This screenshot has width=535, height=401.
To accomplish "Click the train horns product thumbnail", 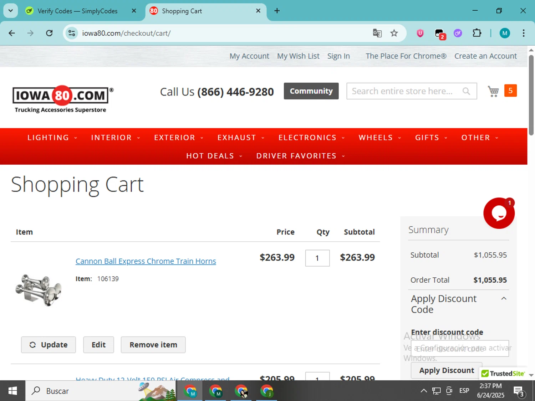I will [x=39, y=290].
